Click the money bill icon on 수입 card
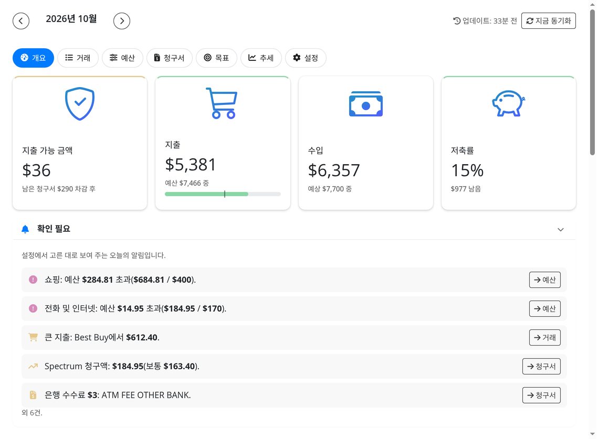 point(366,104)
